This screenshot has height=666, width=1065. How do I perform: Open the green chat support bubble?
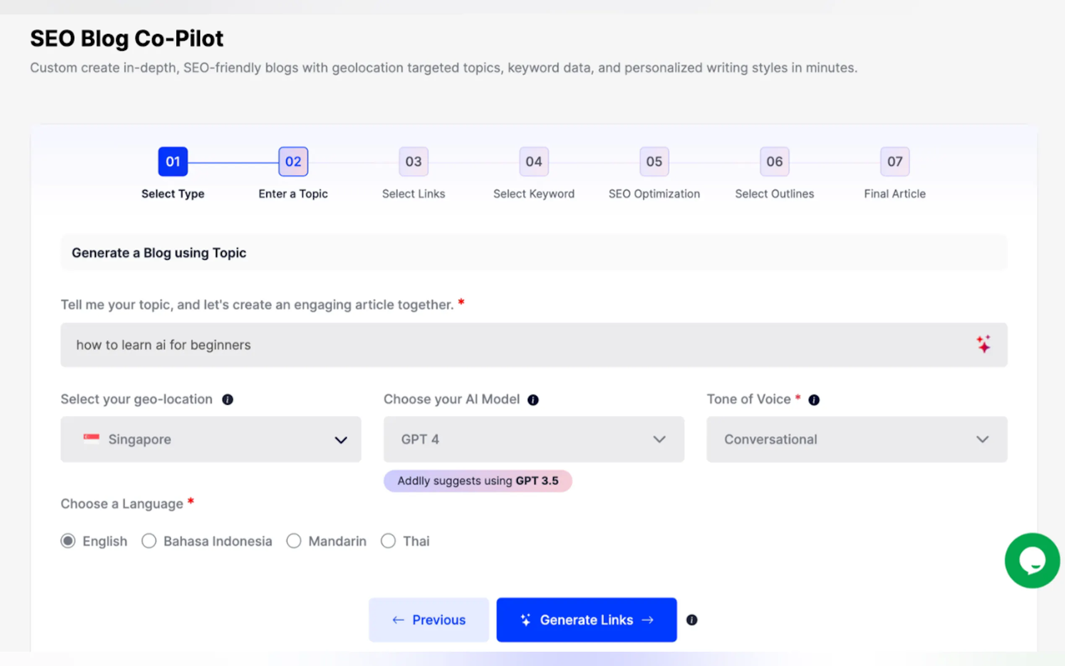coord(1031,560)
